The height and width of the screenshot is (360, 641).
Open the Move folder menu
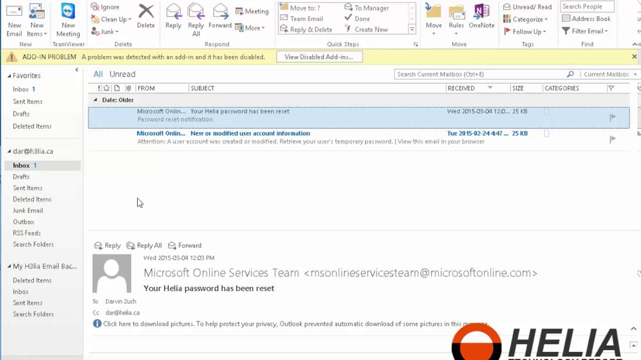click(x=434, y=20)
